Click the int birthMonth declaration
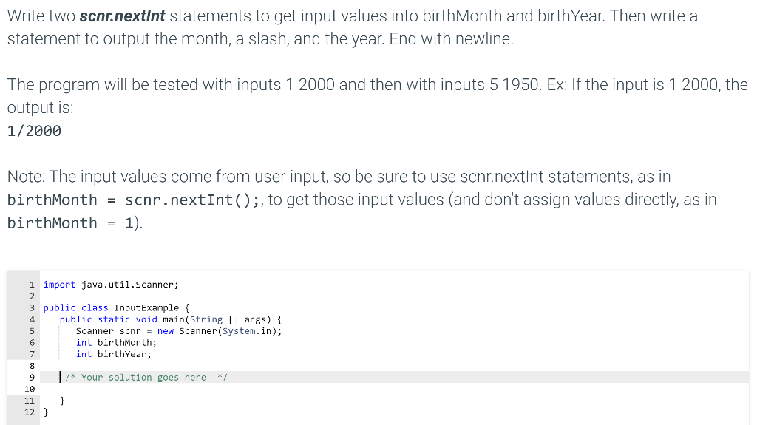The height and width of the screenshot is (425, 757). click(x=116, y=342)
